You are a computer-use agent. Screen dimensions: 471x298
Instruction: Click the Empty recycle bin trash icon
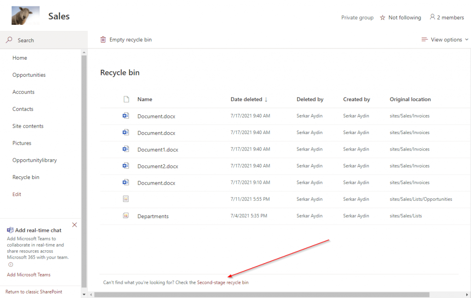(x=103, y=39)
